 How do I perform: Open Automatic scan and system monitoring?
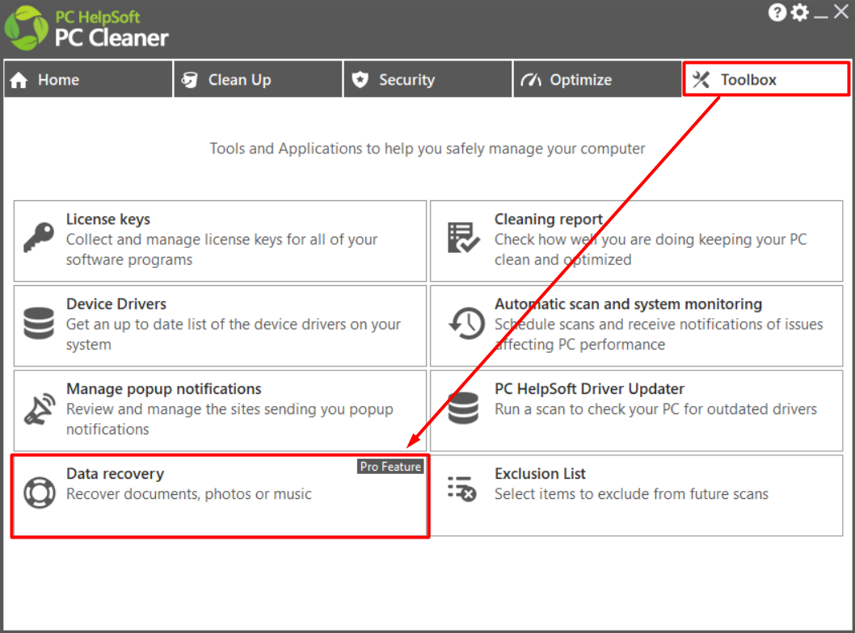click(636, 325)
